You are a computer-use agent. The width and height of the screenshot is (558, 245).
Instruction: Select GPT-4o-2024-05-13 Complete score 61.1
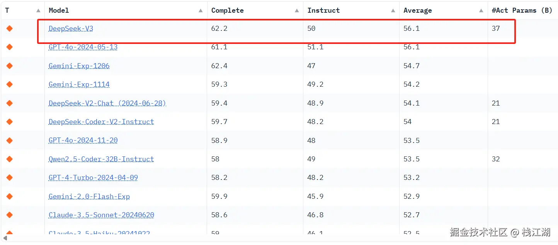point(219,47)
